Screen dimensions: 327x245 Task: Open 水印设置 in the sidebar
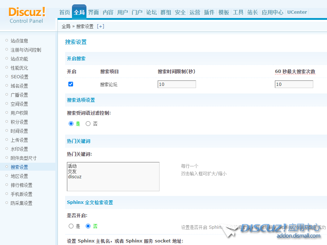coord(19,149)
